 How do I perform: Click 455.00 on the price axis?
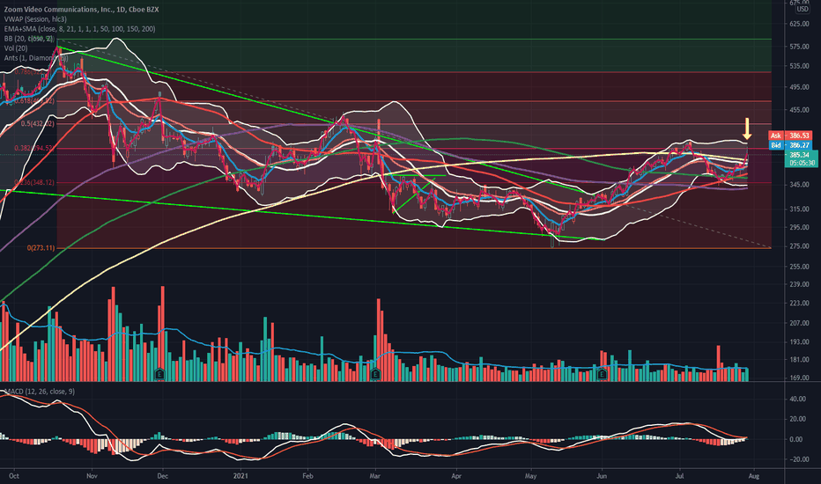800,110
